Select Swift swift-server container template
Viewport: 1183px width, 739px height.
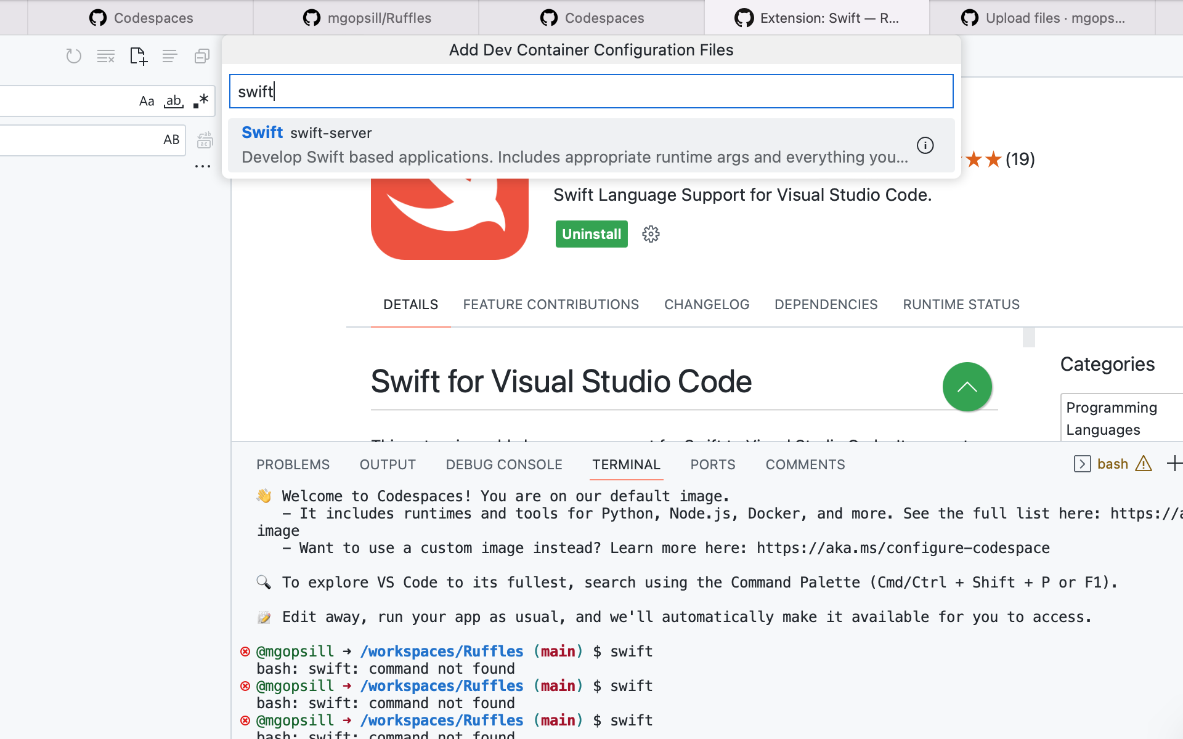coord(591,145)
